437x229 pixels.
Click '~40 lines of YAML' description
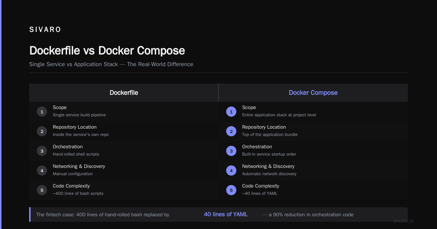pos(260,193)
